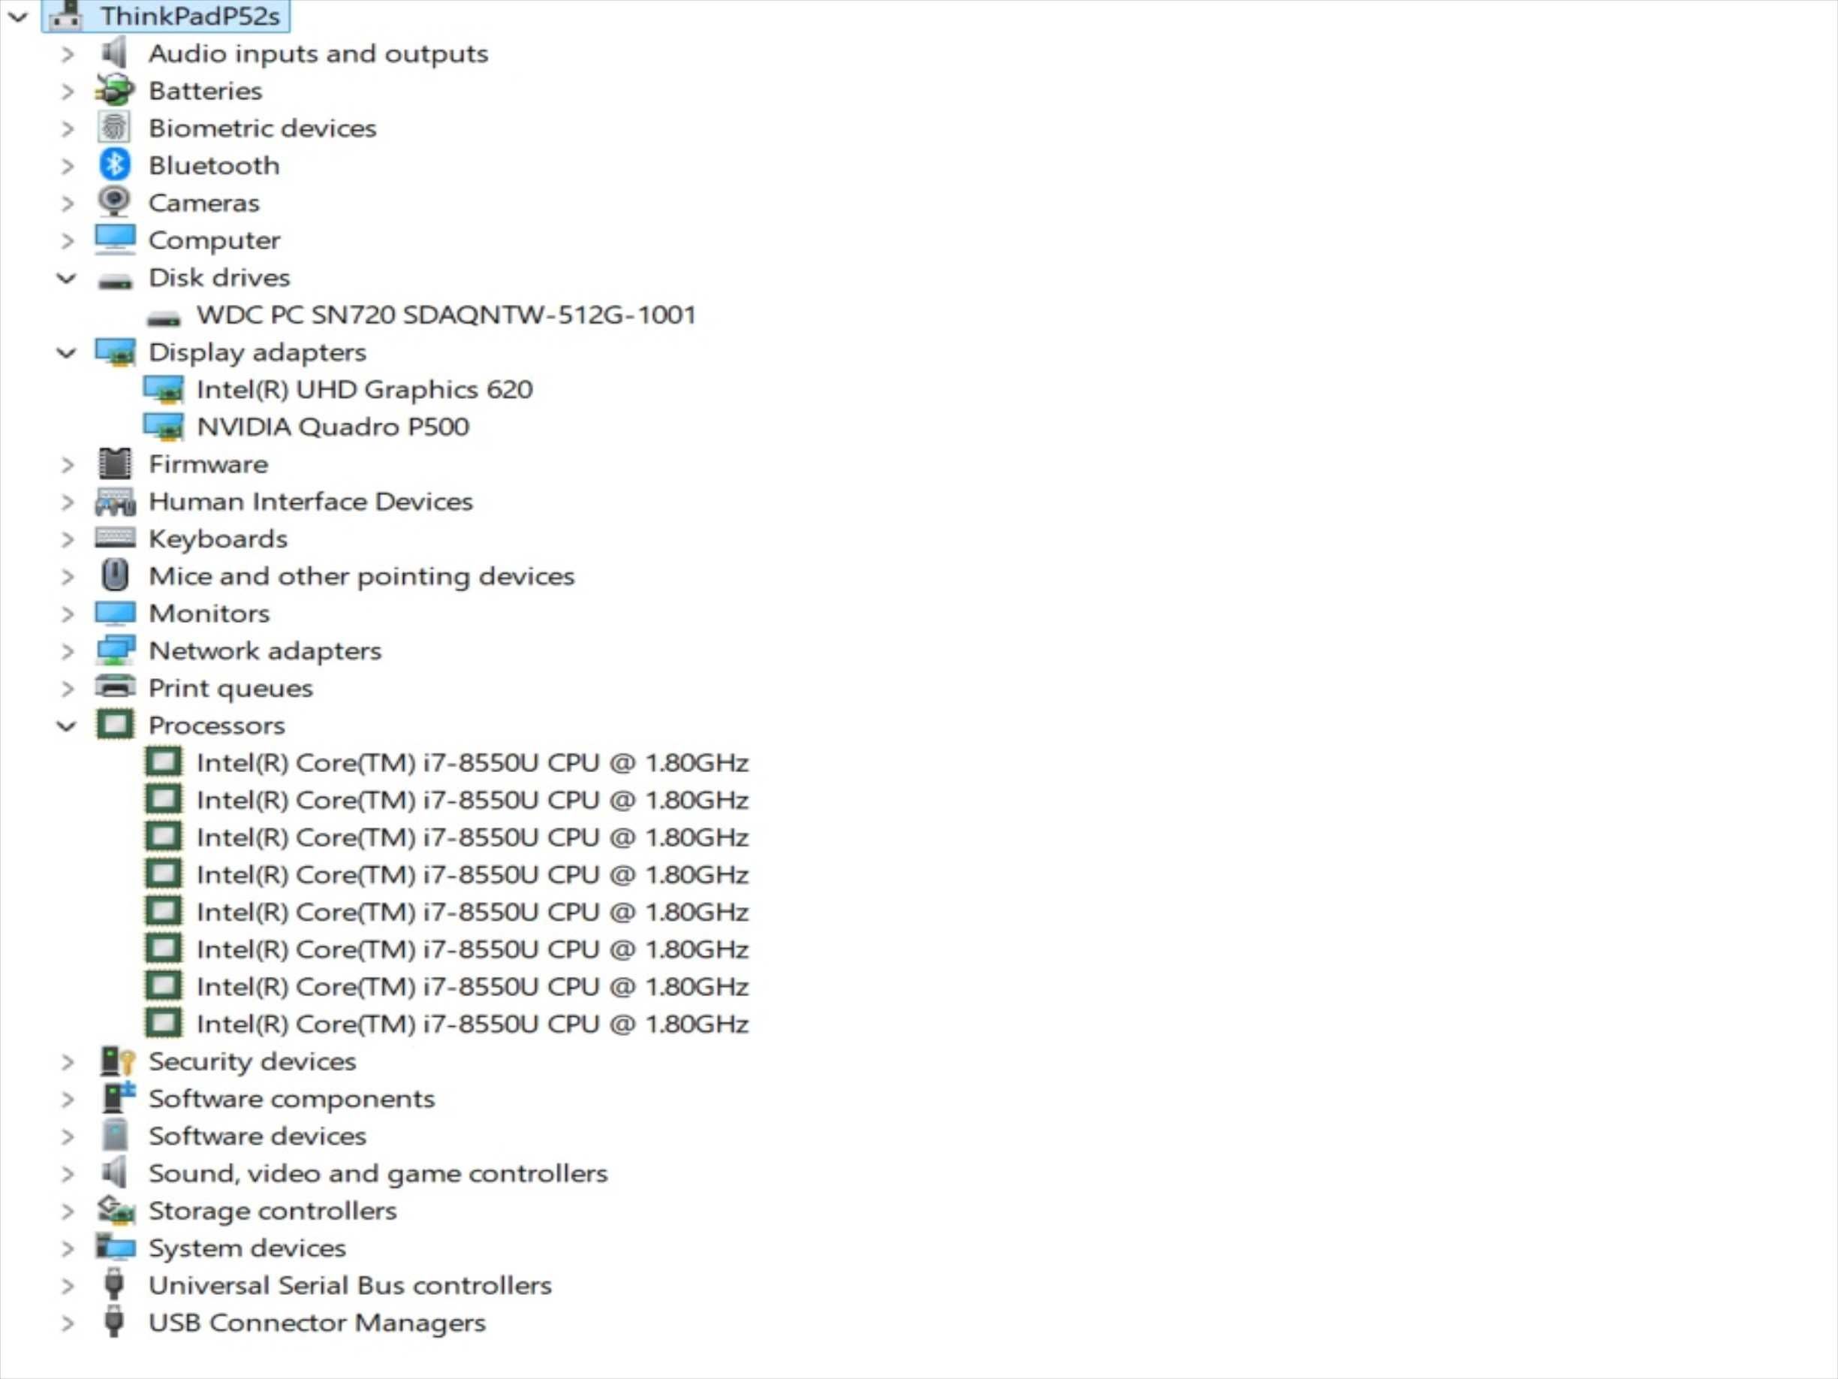The height and width of the screenshot is (1379, 1838).
Task: Click the ThinkPadP52s computer root icon
Action: pyautogui.click(x=65, y=15)
